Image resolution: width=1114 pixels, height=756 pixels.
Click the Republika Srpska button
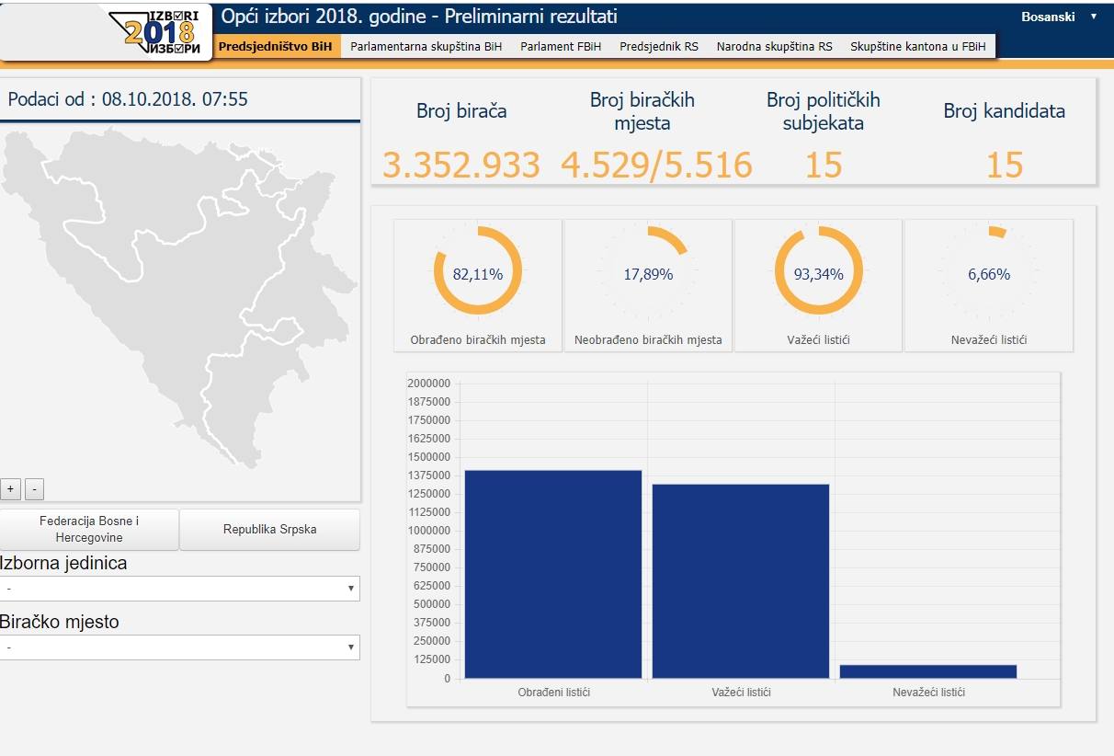tap(269, 530)
